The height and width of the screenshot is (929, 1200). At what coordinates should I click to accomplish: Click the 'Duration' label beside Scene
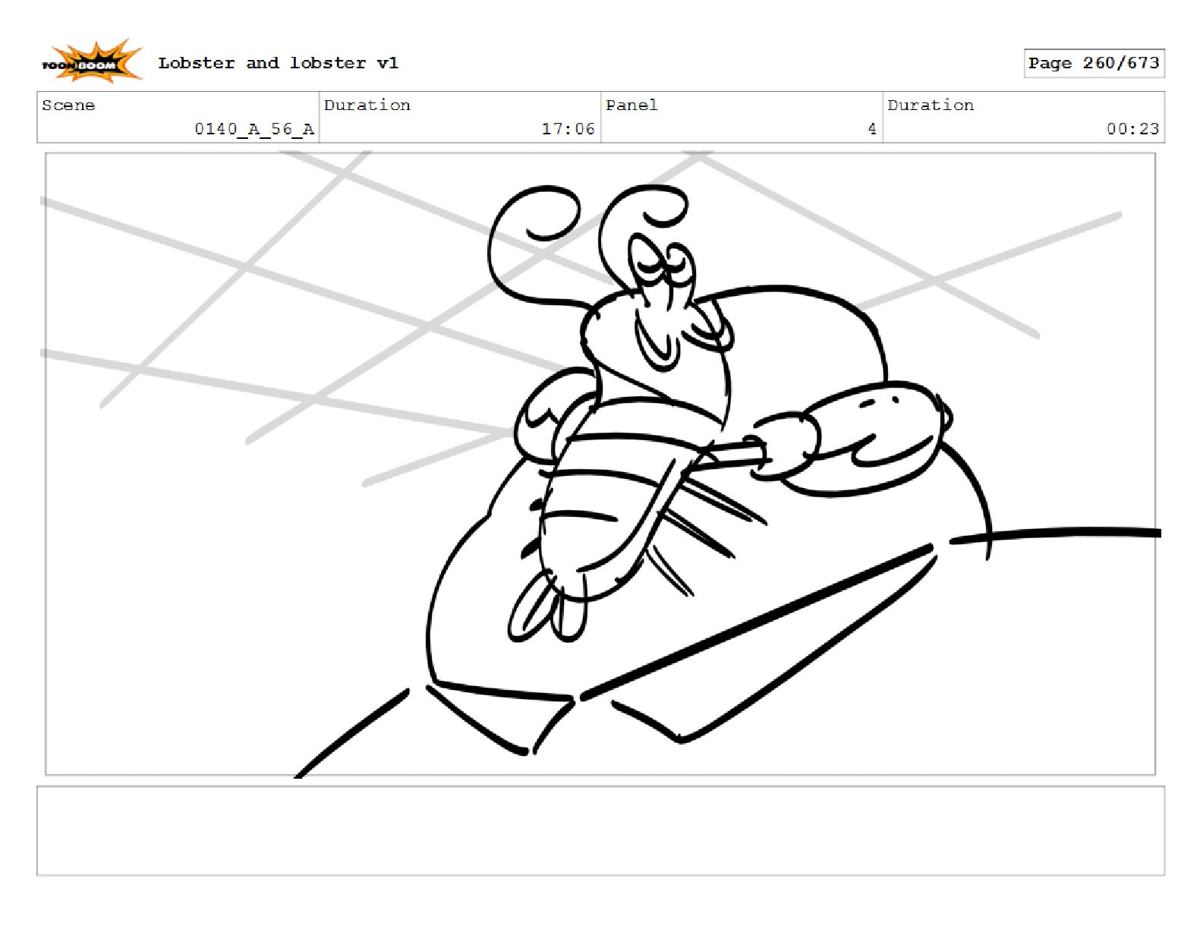[x=367, y=105]
